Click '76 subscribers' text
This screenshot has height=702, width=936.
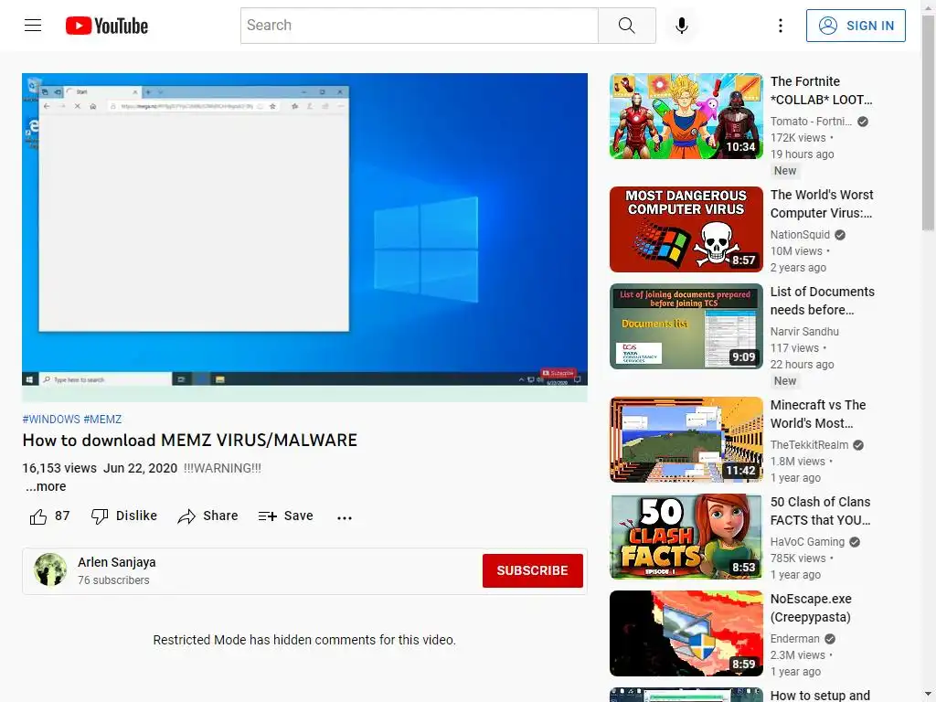(113, 580)
